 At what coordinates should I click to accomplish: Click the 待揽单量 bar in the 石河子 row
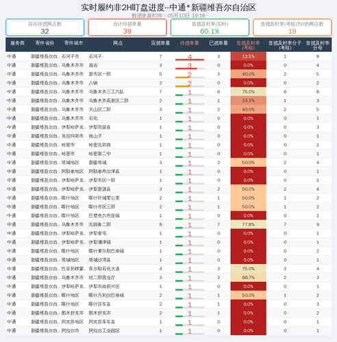pos(190,60)
